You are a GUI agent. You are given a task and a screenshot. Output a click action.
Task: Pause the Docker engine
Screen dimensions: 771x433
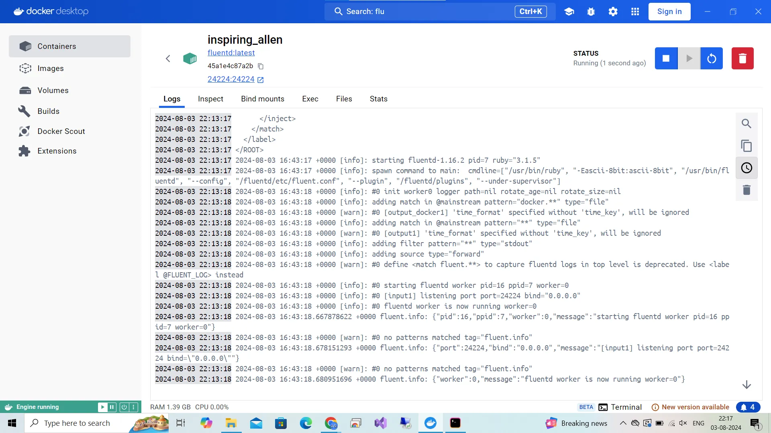(112, 407)
